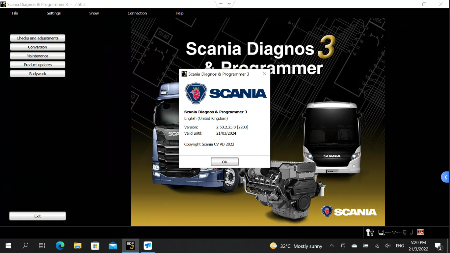Screen dimensions: 450x253
Task: Click the English (United Kingdom) text
Action: click(x=206, y=118)
